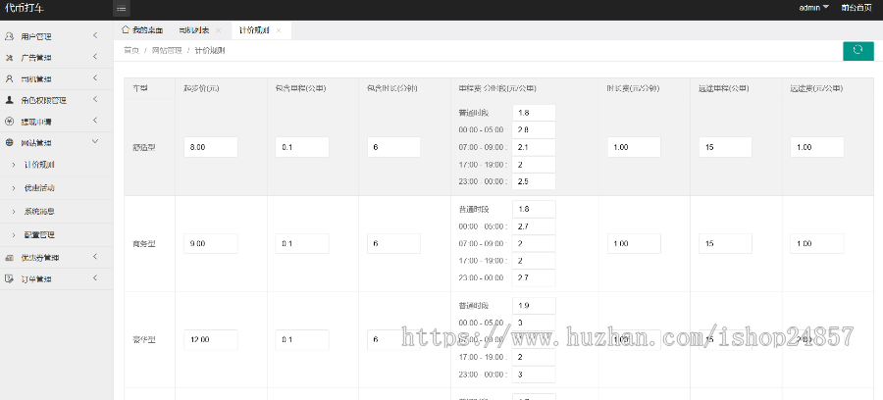Screen dimensions: 883x400
Task: Expand the 司机管理 chevron
Action: coord(95,77)
